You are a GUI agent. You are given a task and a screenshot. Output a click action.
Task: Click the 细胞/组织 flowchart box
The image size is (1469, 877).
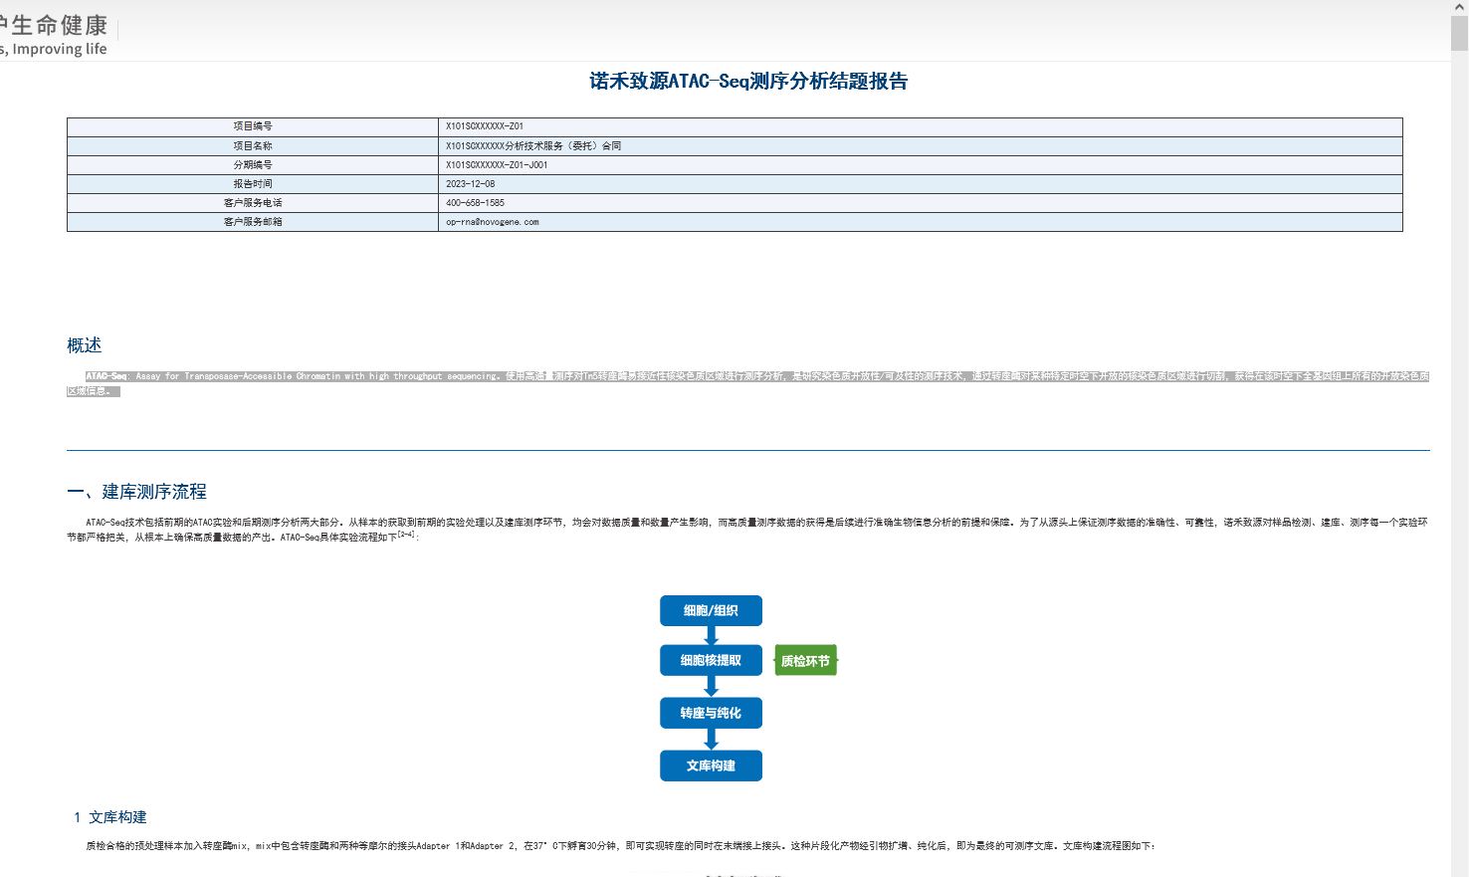(711, 610)
